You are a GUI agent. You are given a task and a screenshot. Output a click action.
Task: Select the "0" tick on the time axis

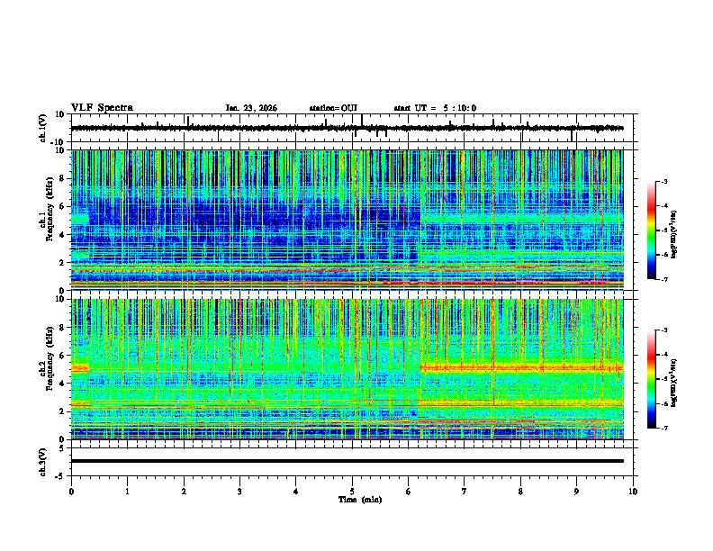point(71,492)
